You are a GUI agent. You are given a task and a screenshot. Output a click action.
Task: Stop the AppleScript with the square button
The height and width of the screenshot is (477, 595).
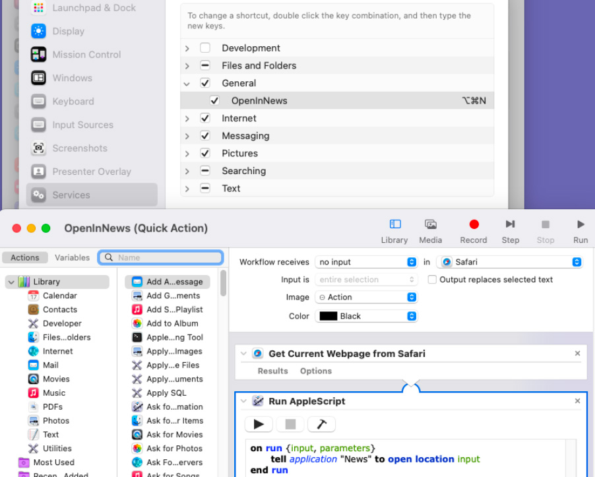tap(290, 424)
